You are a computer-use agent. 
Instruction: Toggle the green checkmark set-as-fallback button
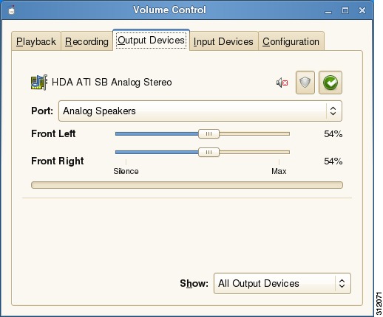tap(331, 83)
